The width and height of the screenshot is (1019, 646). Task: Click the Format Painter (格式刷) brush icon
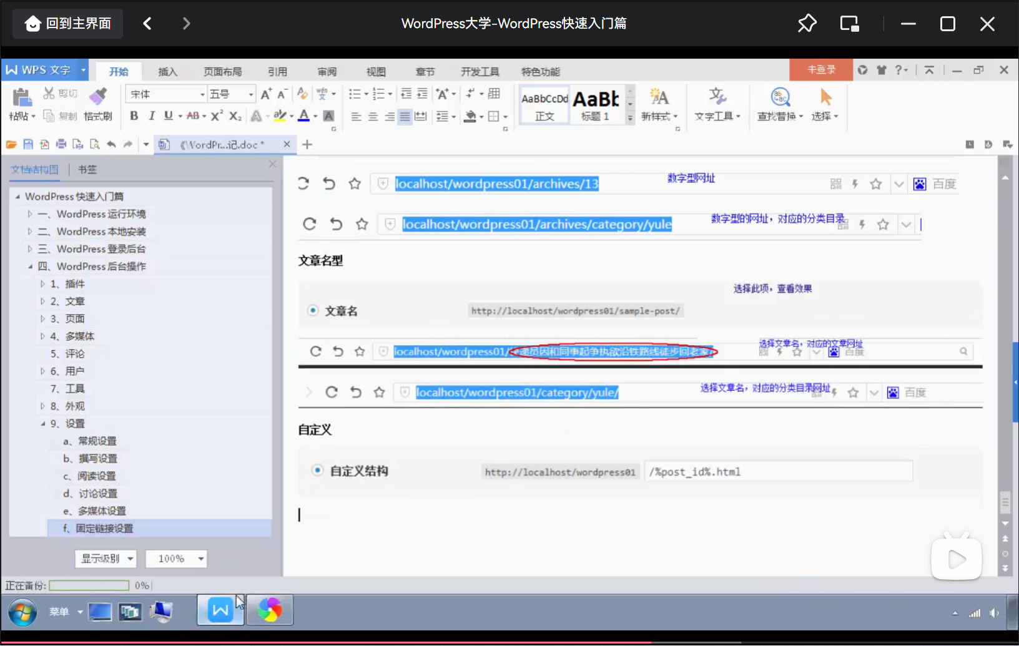tap(97, 96)
